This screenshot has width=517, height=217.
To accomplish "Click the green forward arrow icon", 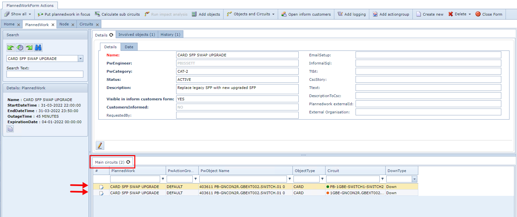I will (29, 48).
